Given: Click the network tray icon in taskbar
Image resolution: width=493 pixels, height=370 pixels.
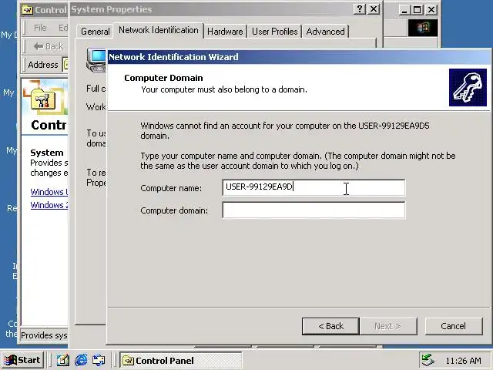Looking at the screenshot, I should click(x=428, y=360).
